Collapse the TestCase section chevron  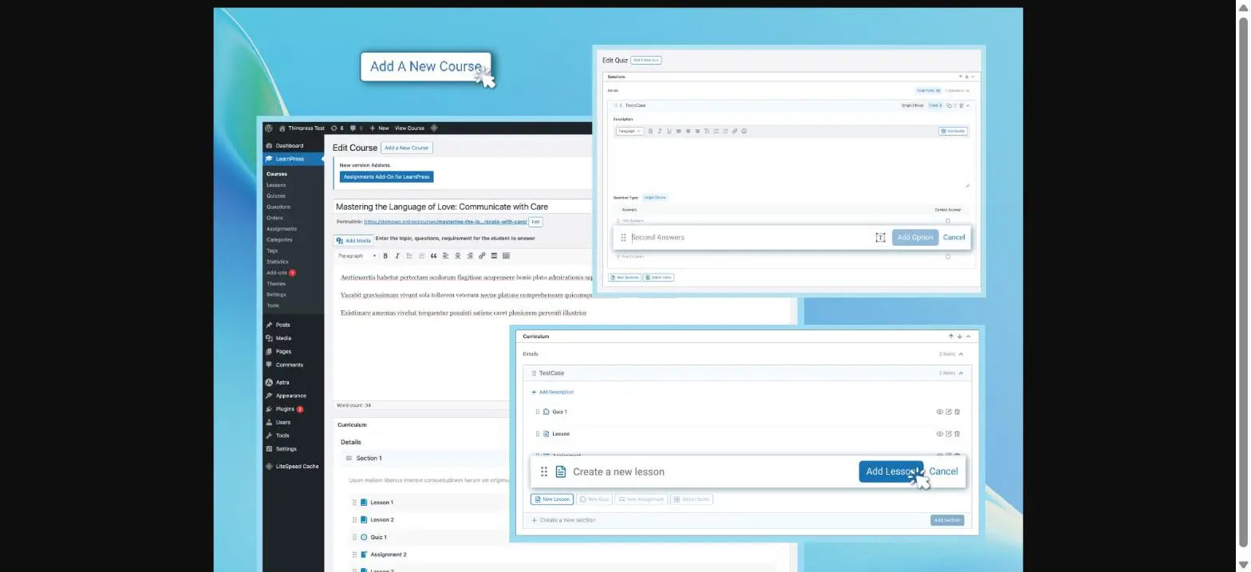pos(961,373)
